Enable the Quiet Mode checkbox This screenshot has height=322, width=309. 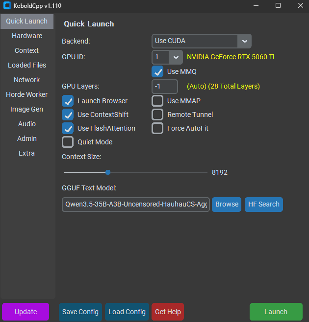click(68, 142)
